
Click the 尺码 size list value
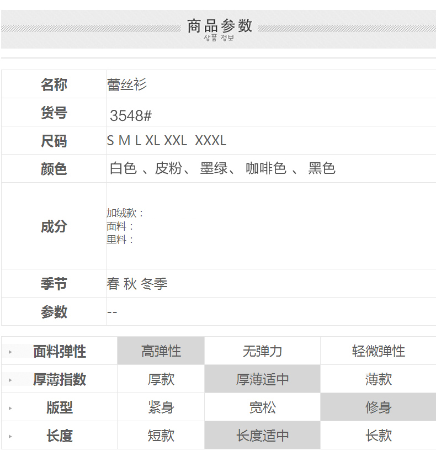tap(167, 141)
